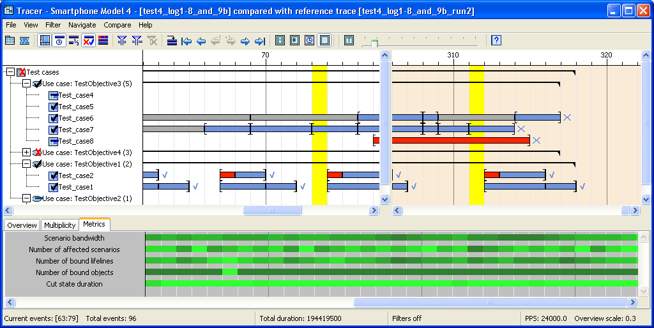Click the go-to-first-event arrow icon
This screenshot has width=654, height=328.
[186, 41]
